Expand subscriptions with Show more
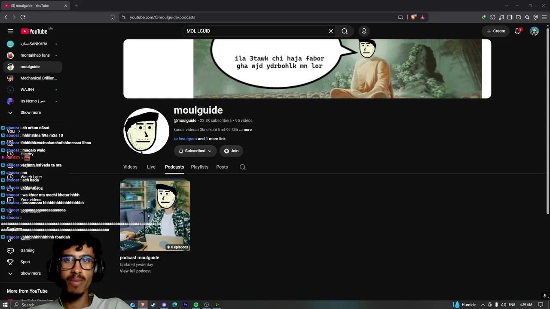550x309 pixels. tap(33, 112)
